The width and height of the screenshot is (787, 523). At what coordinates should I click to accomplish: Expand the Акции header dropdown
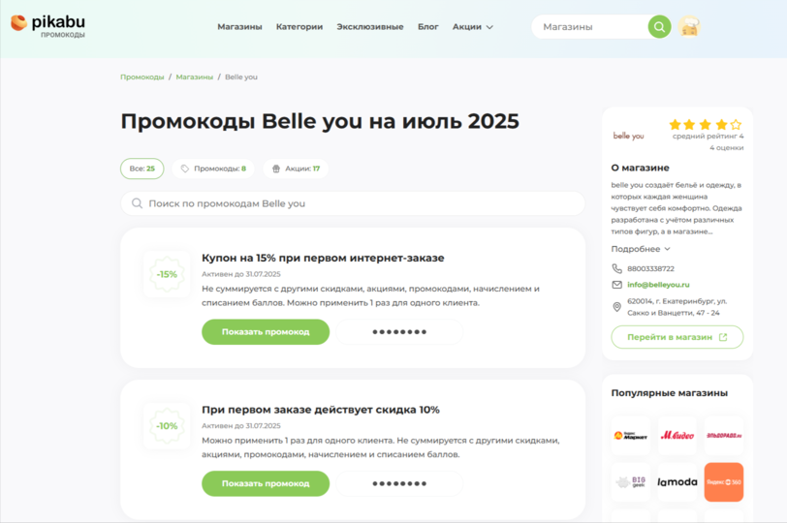click(x=473, y=26)
